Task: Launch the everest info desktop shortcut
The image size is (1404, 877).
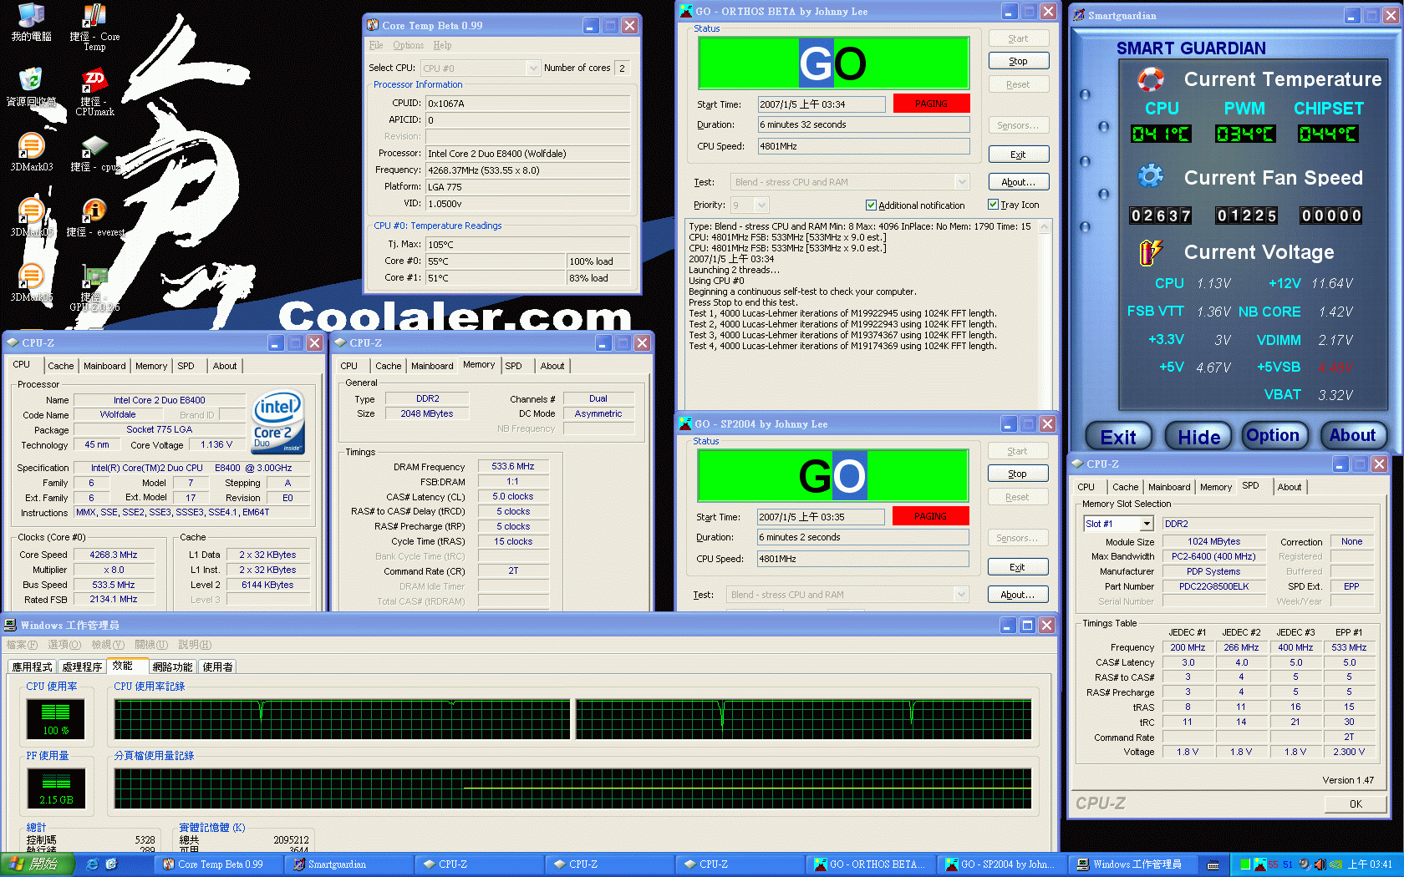Action: (x=94, y=210)
